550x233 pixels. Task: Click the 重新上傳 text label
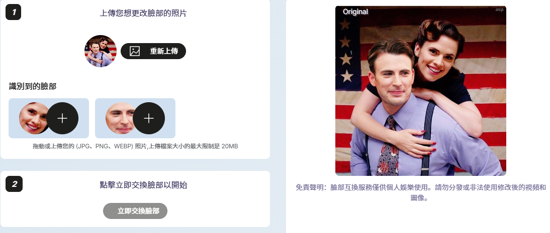click(164, 51)
